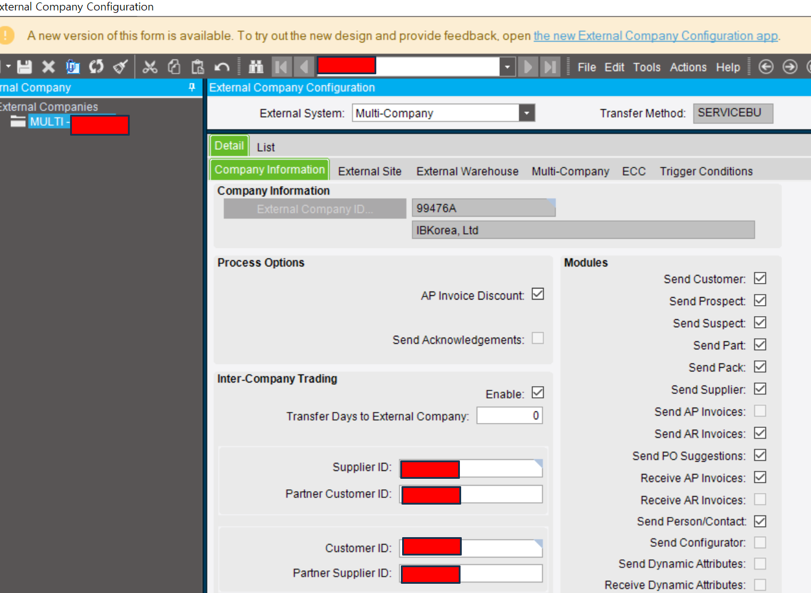811x593 pixels.
Task: Toggle Send Suspect checkbox
Action: 760,322
